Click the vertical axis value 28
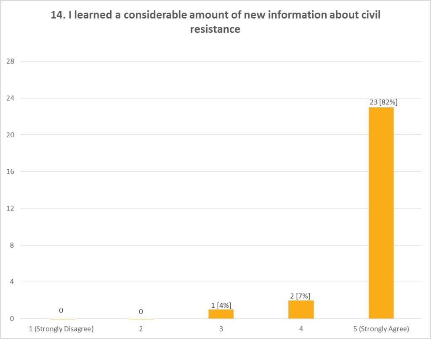Screen dimensions: 431x339 tap(10, 61)
